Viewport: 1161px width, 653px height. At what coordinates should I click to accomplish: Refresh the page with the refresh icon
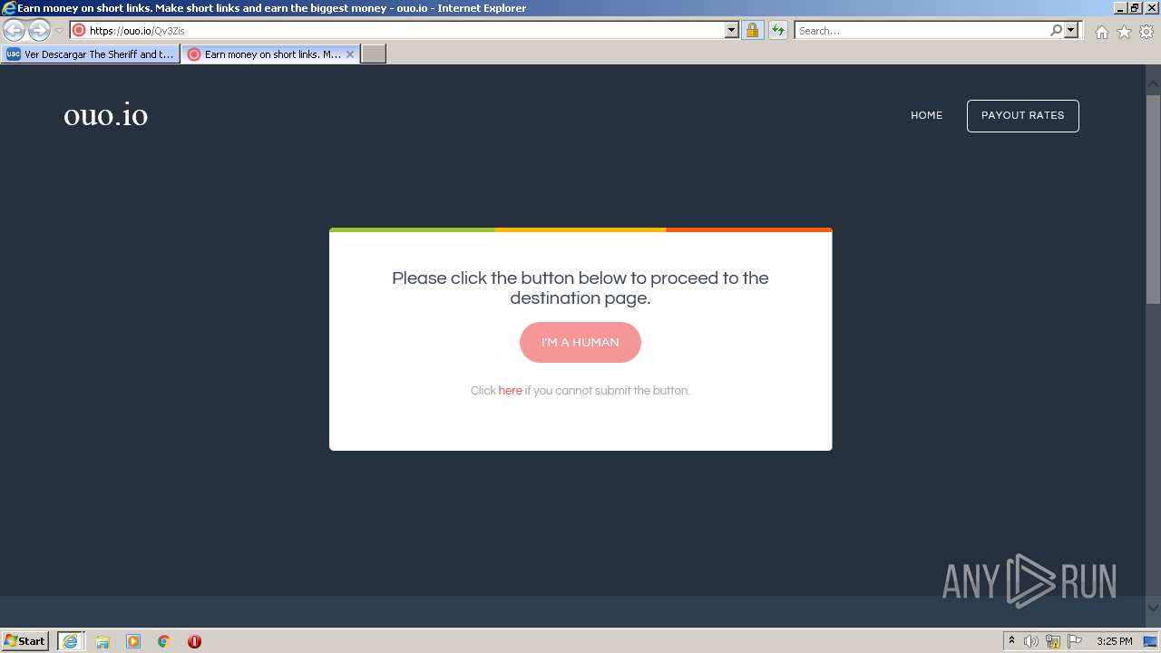pyautogui.click(x=777, y=30)
